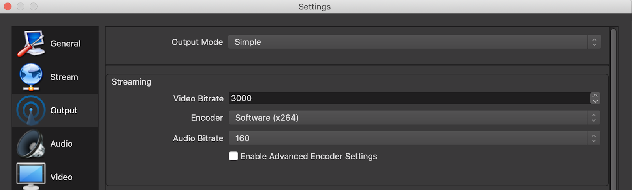Image resolution: width=632 pixels, height=190 pixels.
Task: Open General settings via wrench-and-monitor icon
Action: (31, 43)
